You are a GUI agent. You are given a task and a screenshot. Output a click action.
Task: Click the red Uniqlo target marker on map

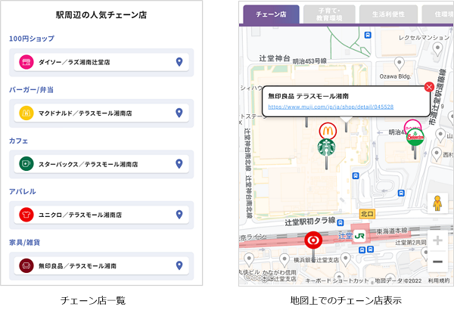(313, 240)
